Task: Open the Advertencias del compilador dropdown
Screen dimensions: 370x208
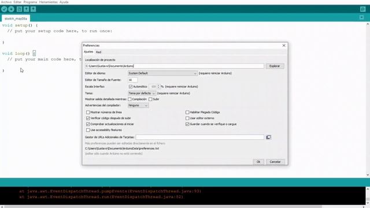Action: (x=138, y=105)
